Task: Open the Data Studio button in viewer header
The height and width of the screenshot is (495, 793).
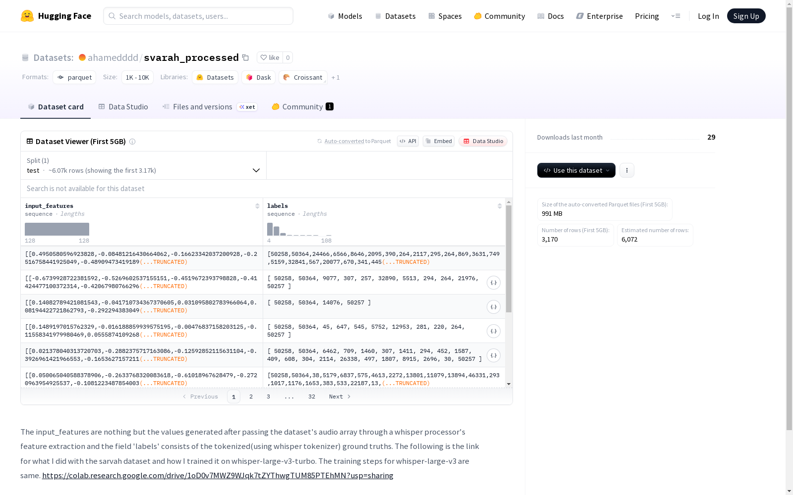Action: pos(483,141)
